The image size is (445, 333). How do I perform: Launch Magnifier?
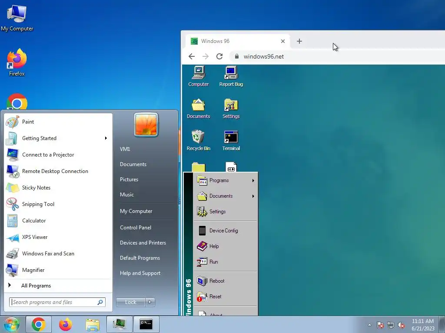(58, 270)
